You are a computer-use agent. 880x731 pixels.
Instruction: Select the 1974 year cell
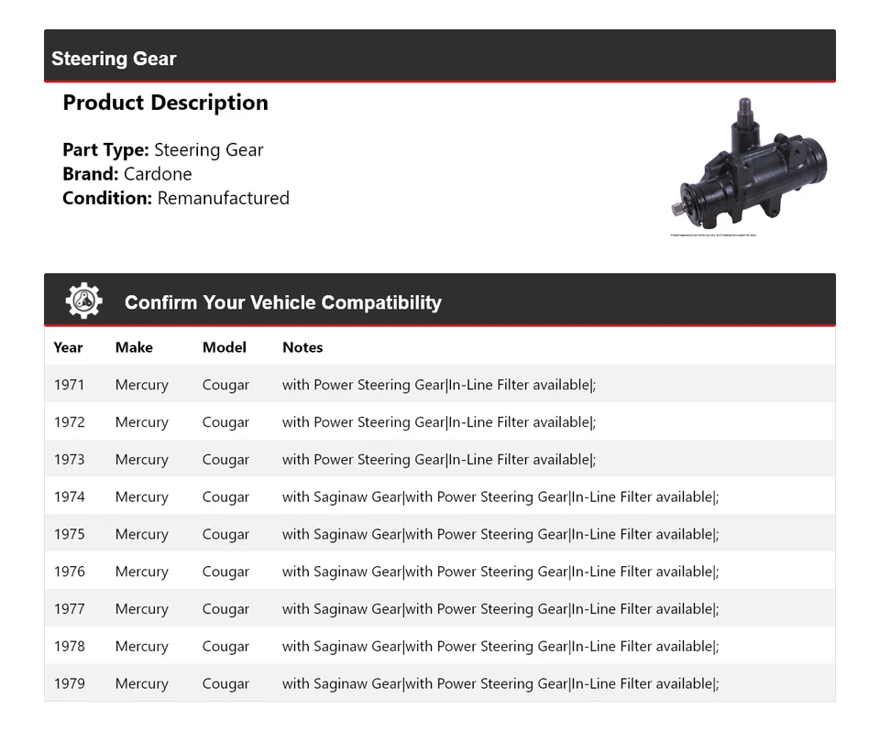[69, 497]
